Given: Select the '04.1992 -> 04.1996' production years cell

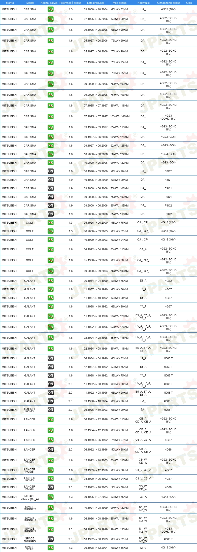Looking at the screenshot, I should tap(96, 250).
